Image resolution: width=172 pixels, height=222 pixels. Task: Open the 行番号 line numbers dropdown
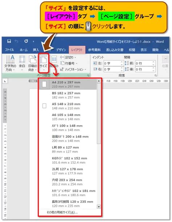69,63
